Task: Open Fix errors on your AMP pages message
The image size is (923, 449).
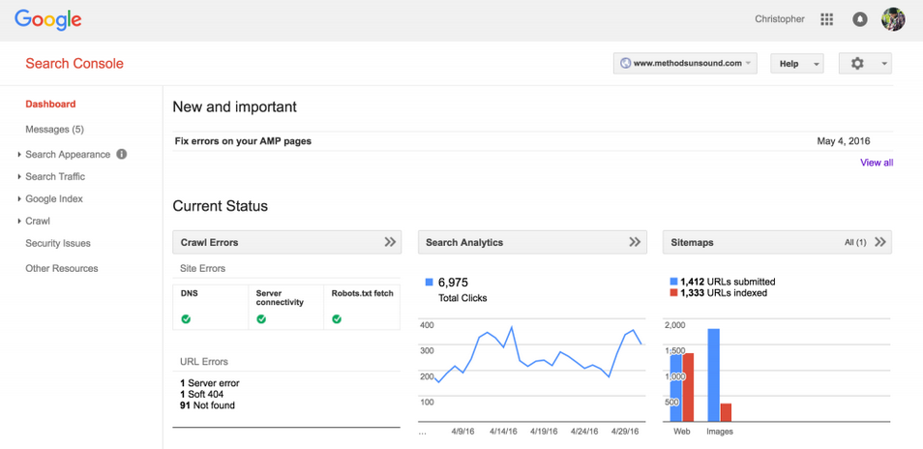Action: click(x=243, y=141)
